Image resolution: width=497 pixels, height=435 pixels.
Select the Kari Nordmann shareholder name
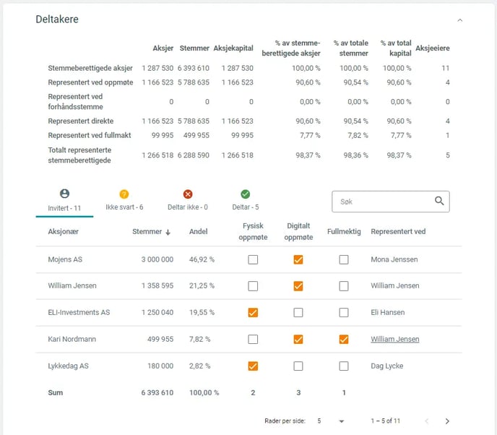click(72, 339)
